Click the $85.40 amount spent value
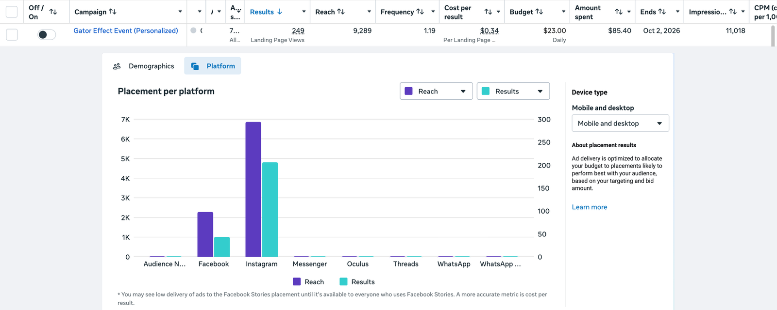The height and width of the screenshot is (310, 777). pos(620,31)
